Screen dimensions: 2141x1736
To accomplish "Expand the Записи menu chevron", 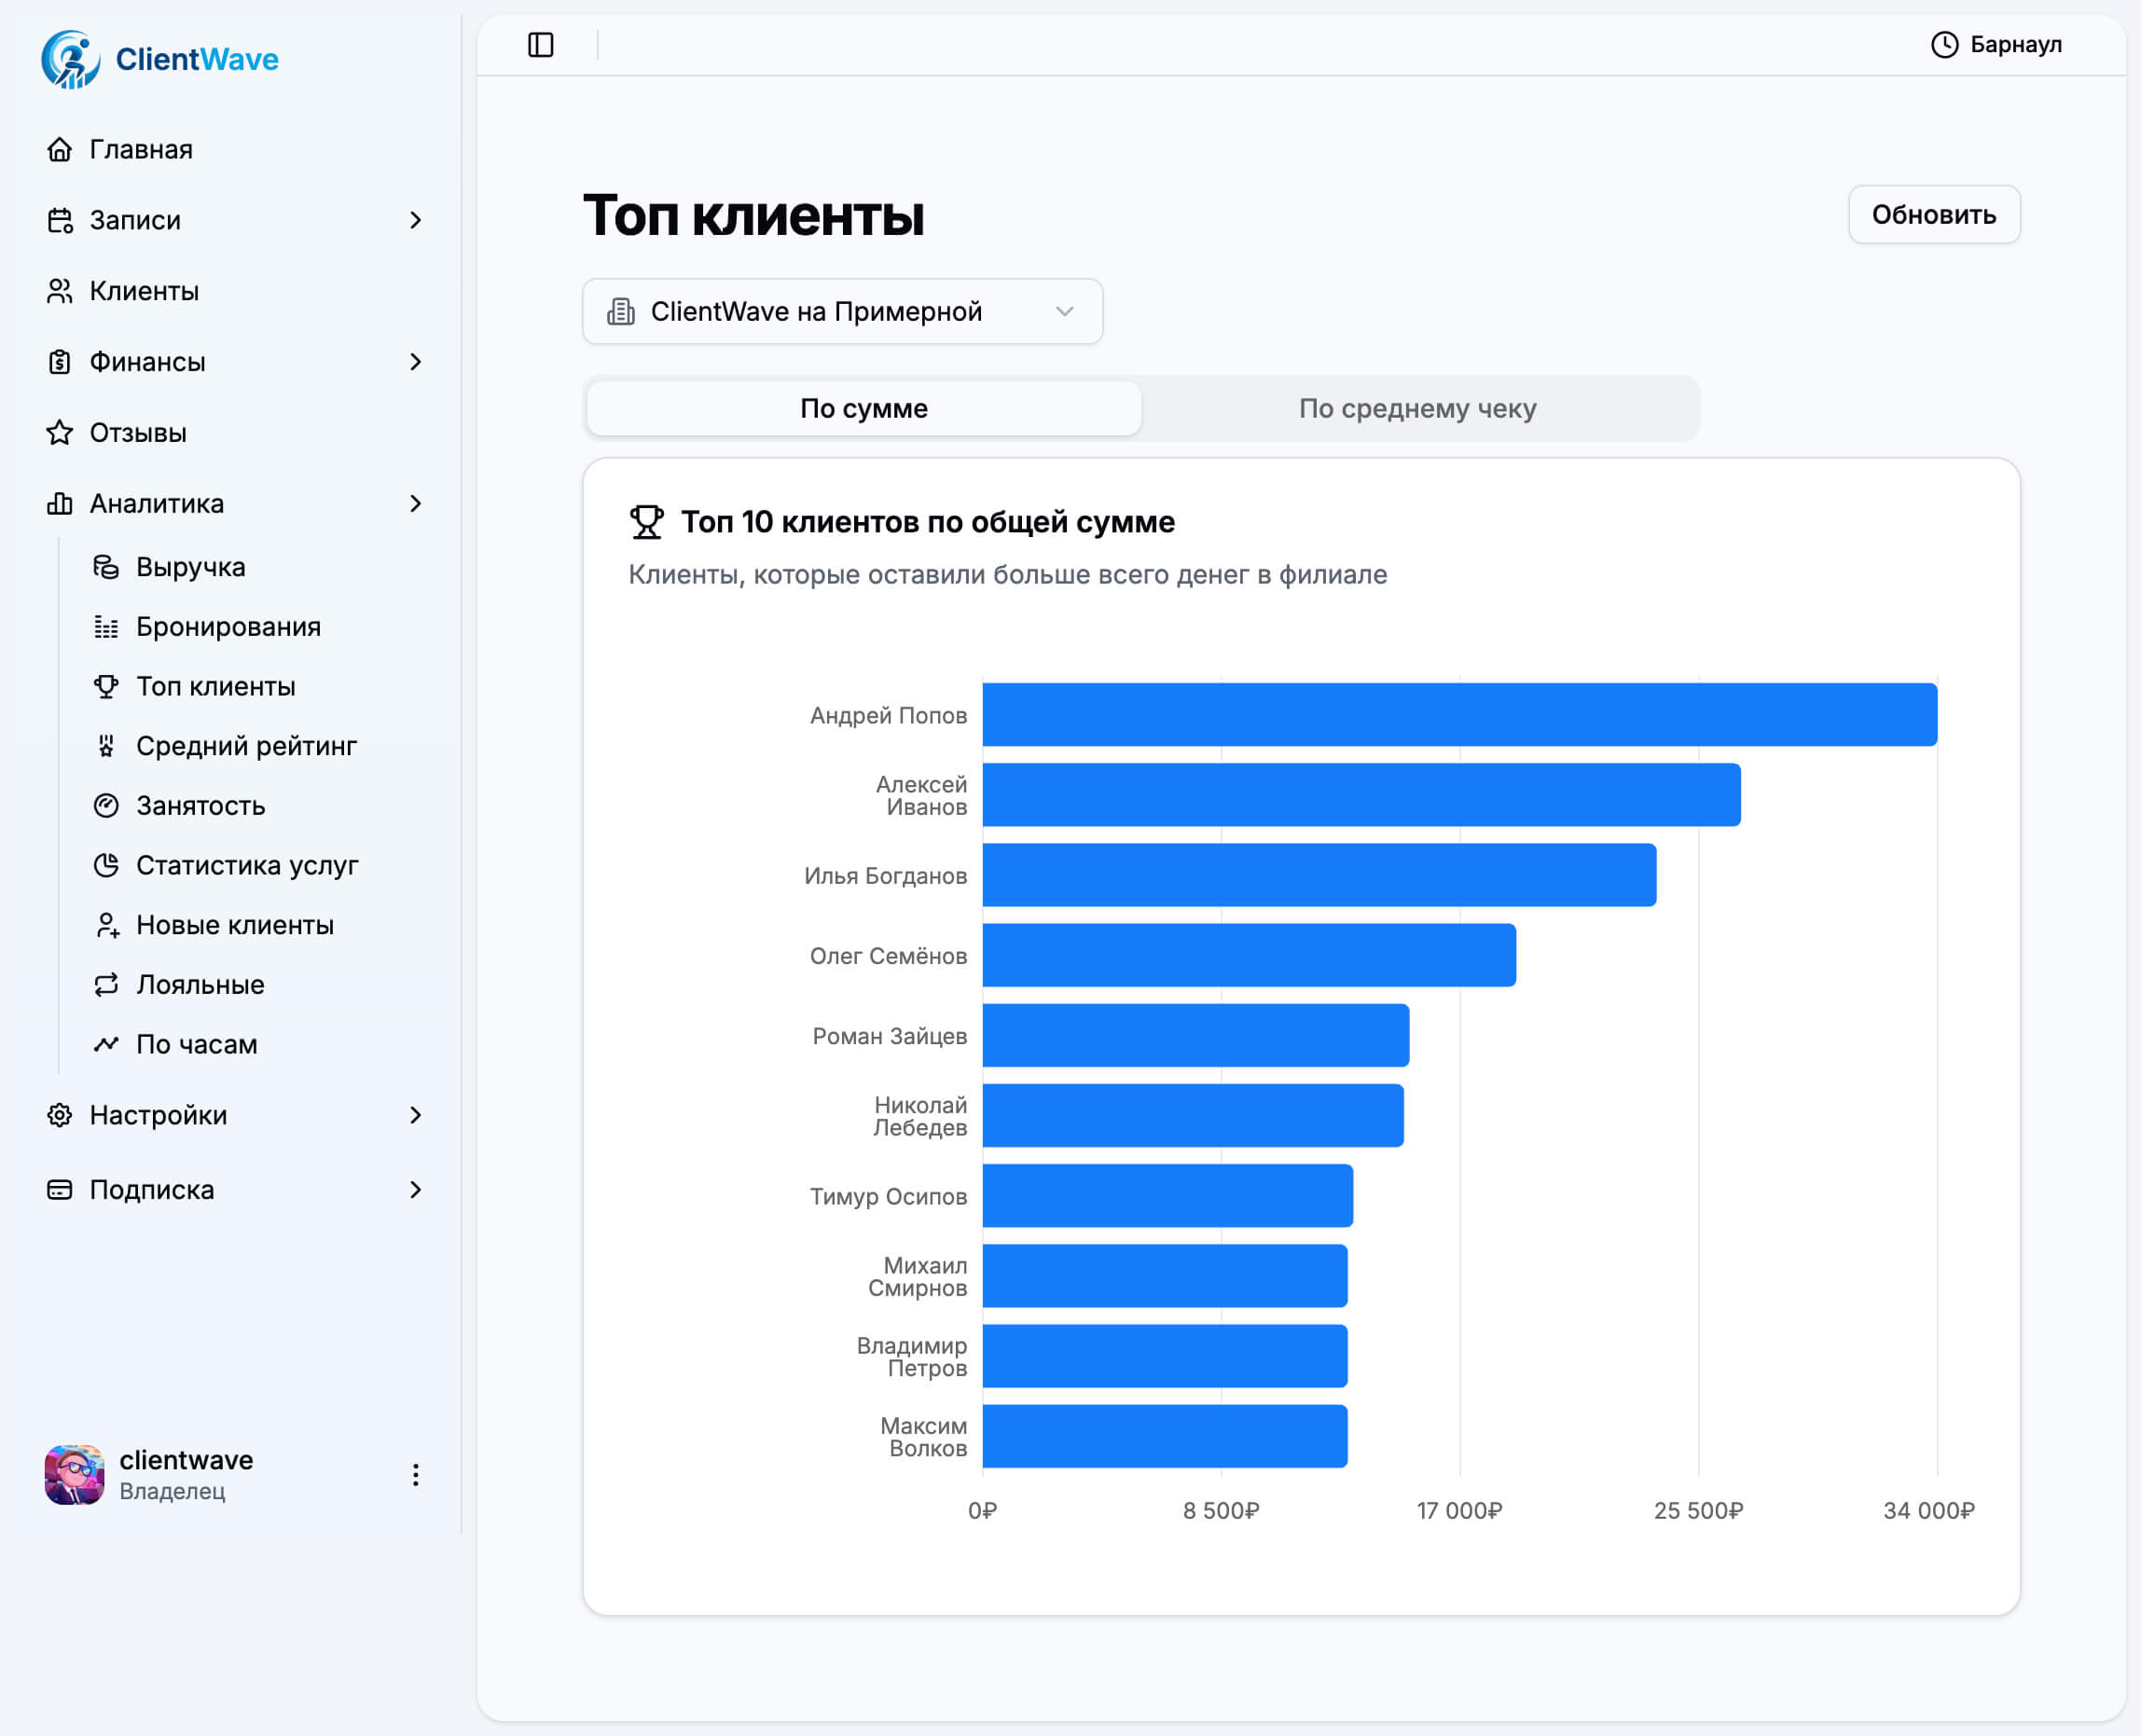I will [415, 220].
